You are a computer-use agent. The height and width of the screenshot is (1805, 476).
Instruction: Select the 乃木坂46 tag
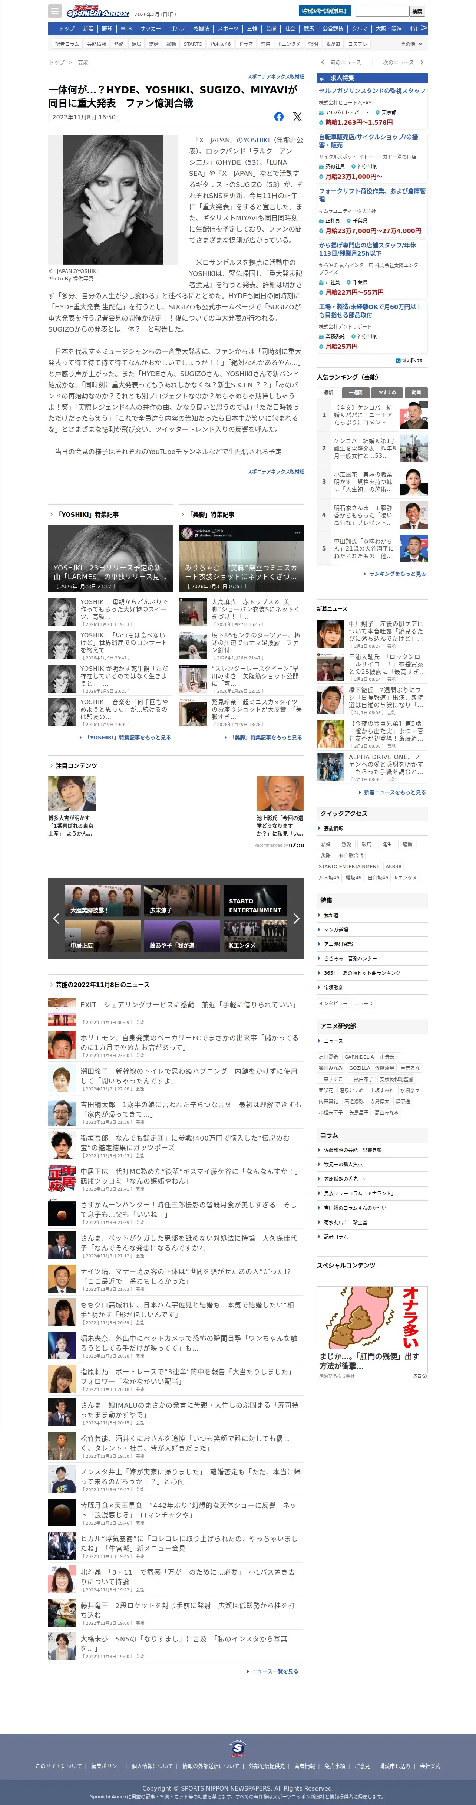point(221,43)
